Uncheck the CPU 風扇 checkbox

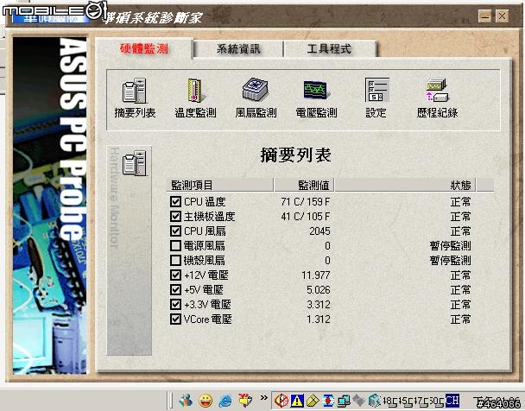(x=175, y=231)
